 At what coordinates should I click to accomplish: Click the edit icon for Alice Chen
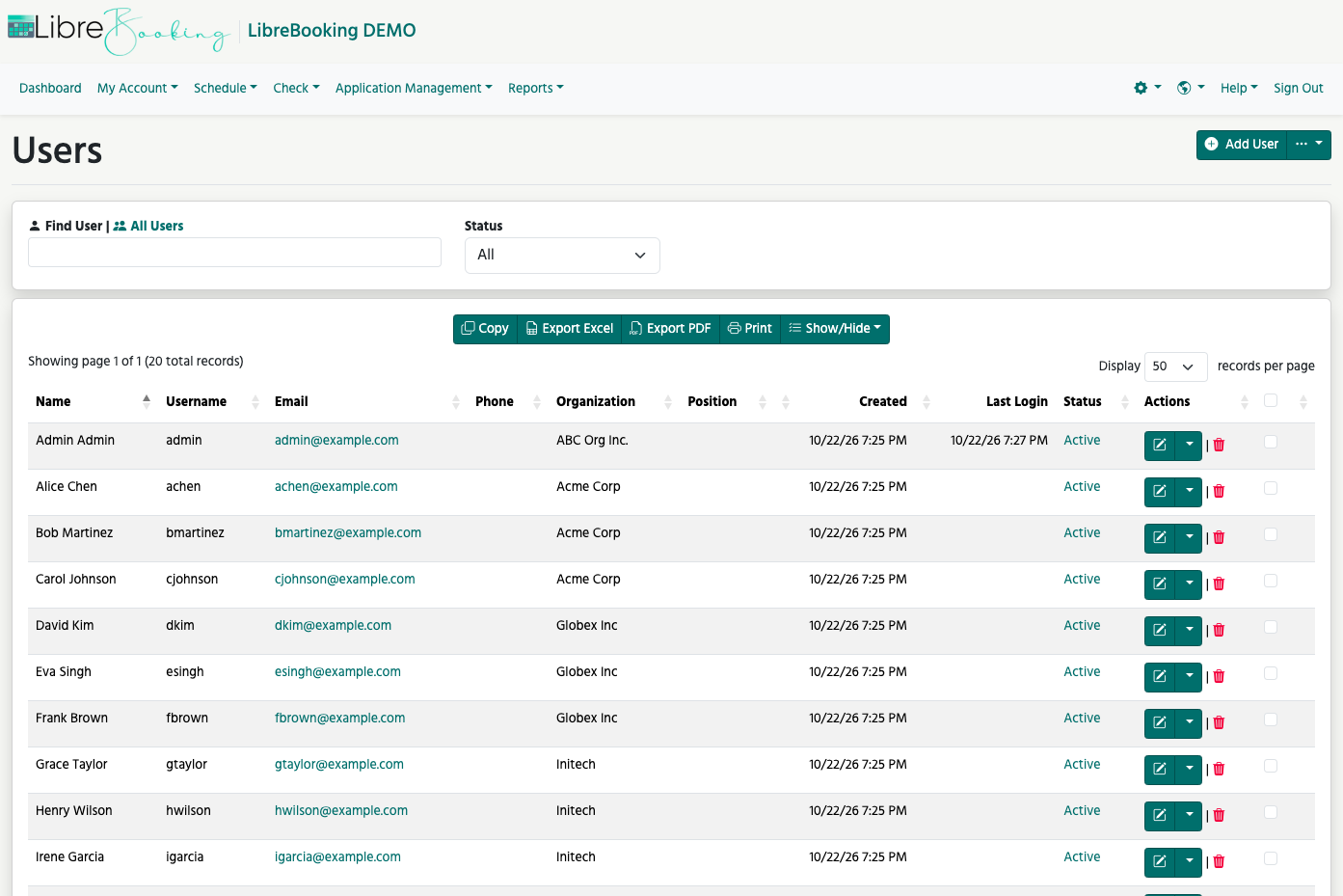(x=1160, y=492)
